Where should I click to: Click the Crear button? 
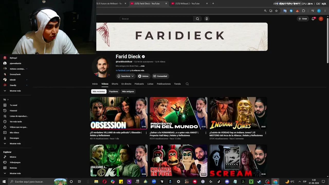(303, 19)
